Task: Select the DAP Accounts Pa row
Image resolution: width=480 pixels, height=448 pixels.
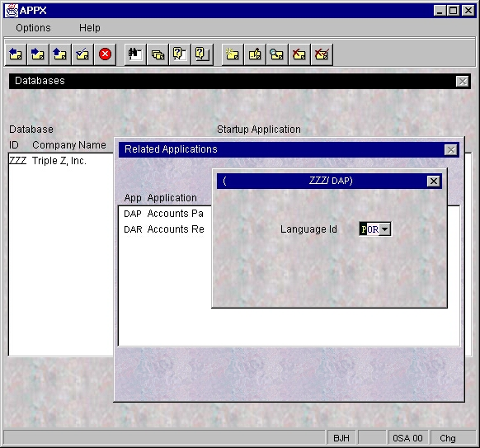Action: (x=164, y=214)
